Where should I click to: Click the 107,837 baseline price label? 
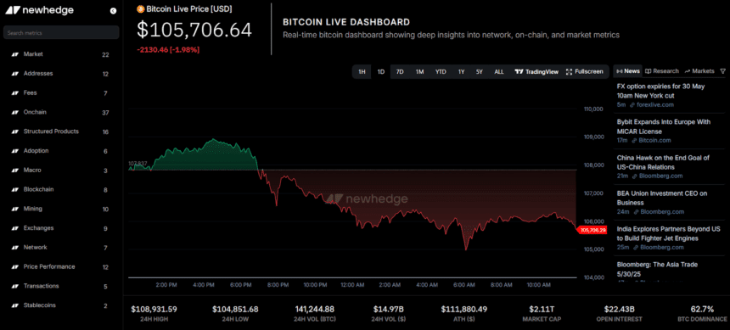pyautogui.click(x=138, y=164)
